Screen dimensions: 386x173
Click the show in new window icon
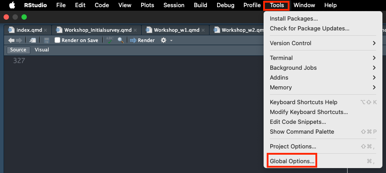[x=33, y=40]
